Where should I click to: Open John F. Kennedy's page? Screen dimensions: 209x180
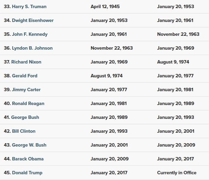pos(30,34)
